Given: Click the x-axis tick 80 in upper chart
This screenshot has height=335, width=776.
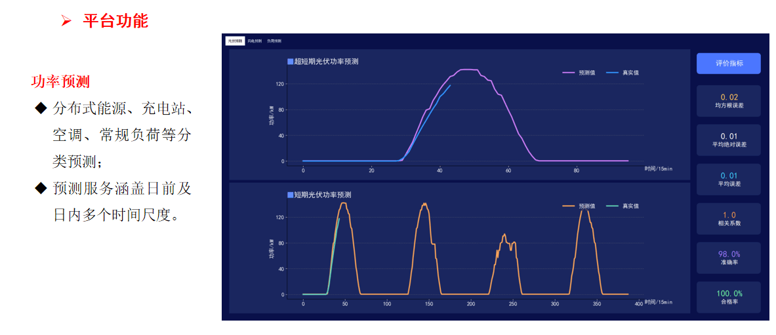Looking at the screenshot, I should pos(576,170).
